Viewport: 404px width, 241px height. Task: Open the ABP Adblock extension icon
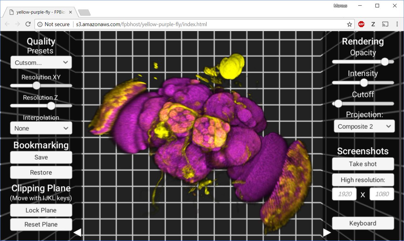(x=361, y=24)
